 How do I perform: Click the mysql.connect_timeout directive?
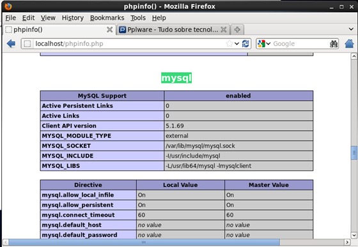(x=78, y=215)
